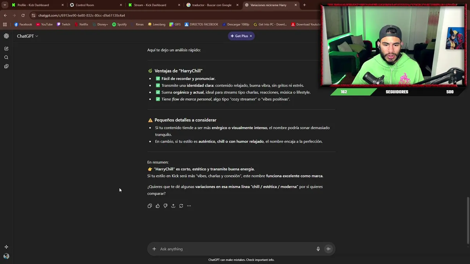Go back in browser

(5, 15)
